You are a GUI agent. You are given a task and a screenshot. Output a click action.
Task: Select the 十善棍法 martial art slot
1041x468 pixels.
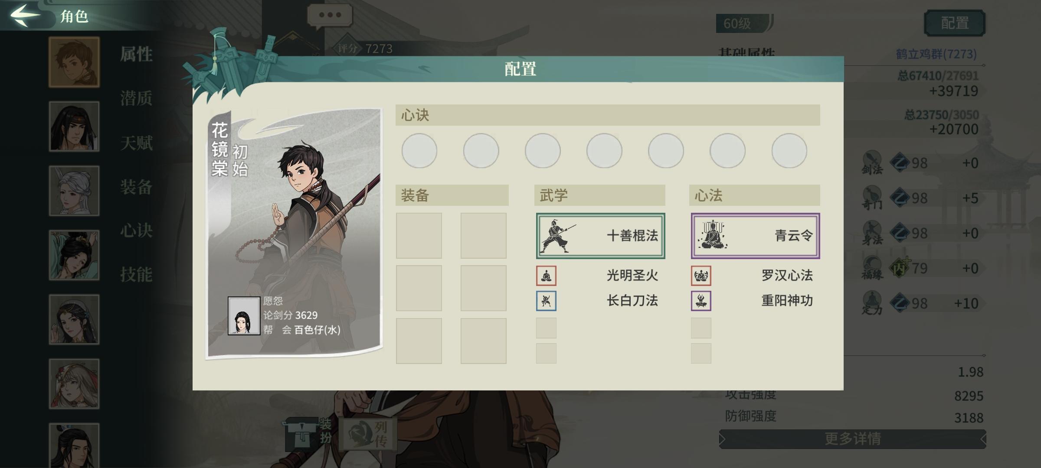coord(600,236)
